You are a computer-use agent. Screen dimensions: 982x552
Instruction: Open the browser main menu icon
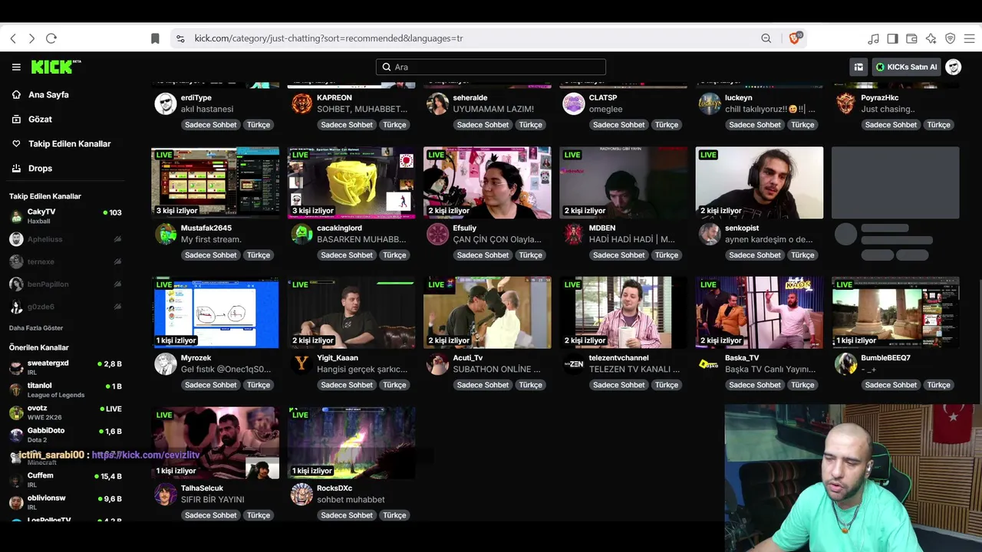(969, 38)
